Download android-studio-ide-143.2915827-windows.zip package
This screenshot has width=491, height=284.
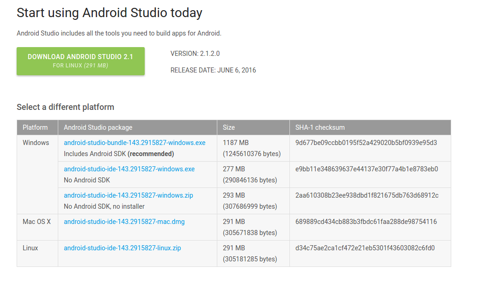coord(129,195)
